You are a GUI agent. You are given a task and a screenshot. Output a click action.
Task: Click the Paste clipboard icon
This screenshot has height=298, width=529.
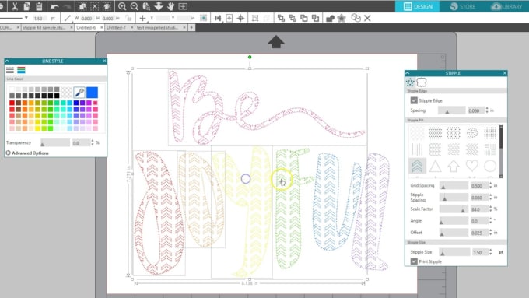[39, 6]
